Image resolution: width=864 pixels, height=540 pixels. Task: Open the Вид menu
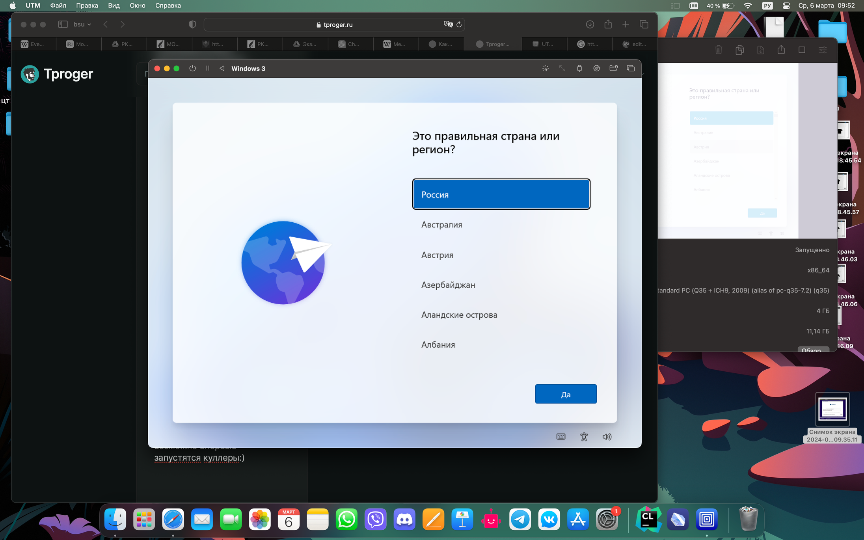pos(114,6)
